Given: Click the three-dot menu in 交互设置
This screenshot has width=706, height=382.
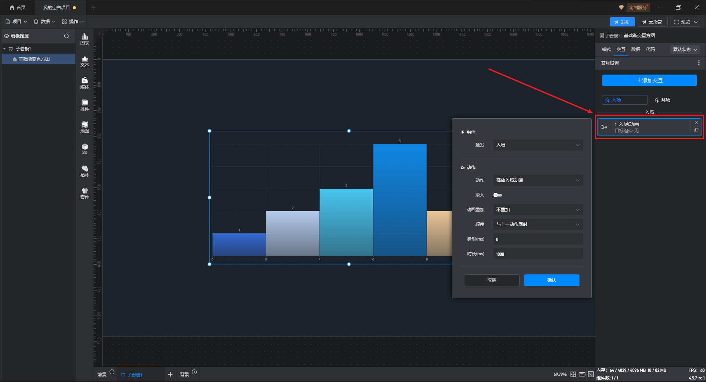Looking at the screenshot, I should coord(699,63).
